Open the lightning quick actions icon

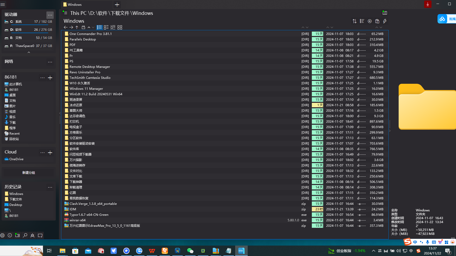[x=385, y=21]
